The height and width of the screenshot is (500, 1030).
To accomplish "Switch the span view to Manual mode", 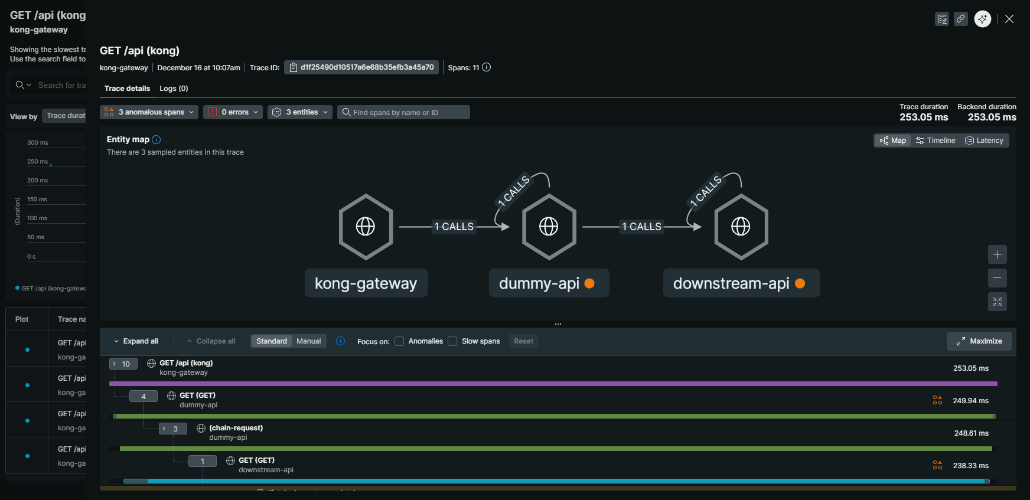I will pyautogui.click(x=308, y=341).
